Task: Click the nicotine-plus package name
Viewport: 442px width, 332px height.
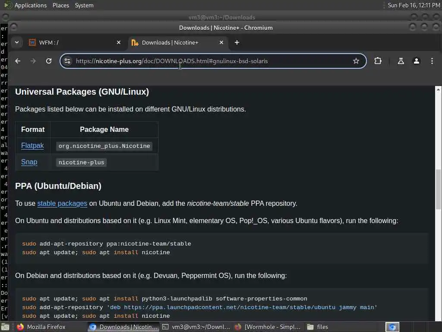Action: pos(81,163)
